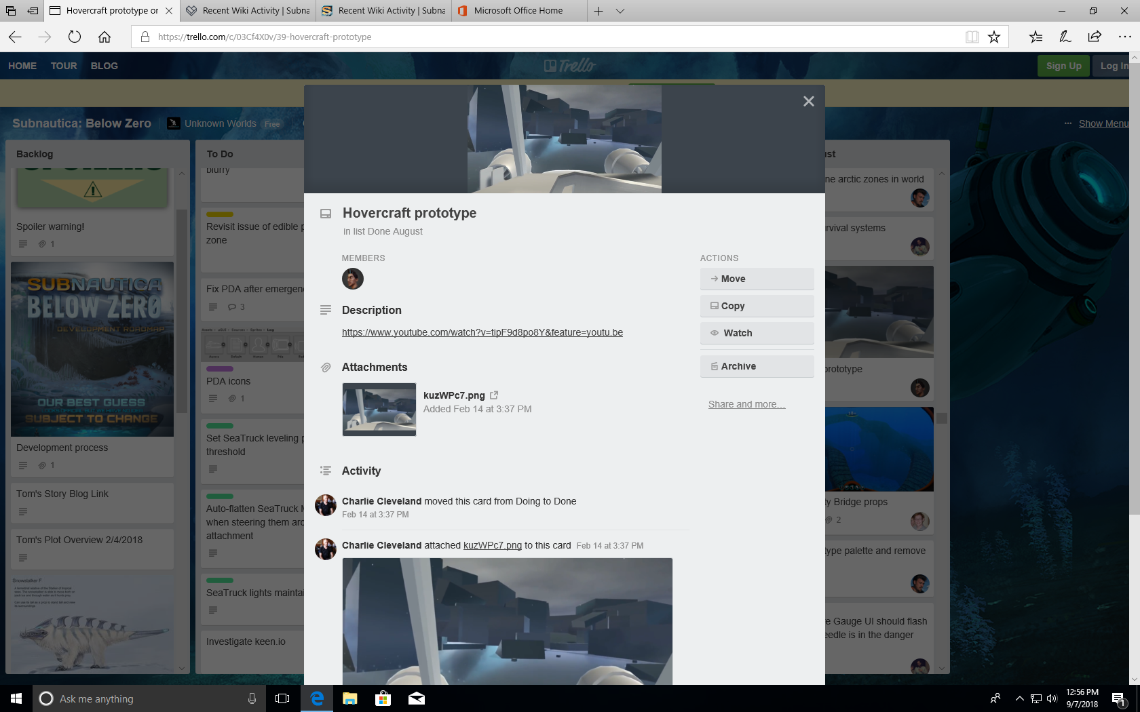
Task: Click the Trello logo
Action: [570, 66]
